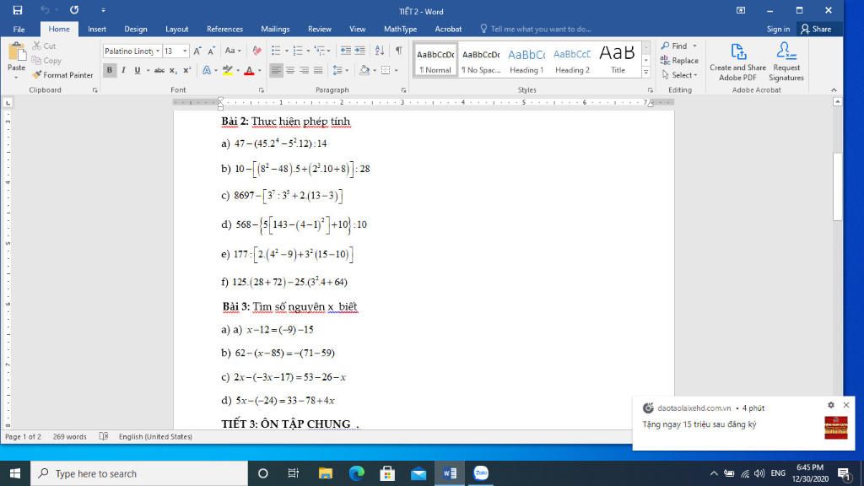
Task: Open the font size dropdown
Action: (185, 51)
